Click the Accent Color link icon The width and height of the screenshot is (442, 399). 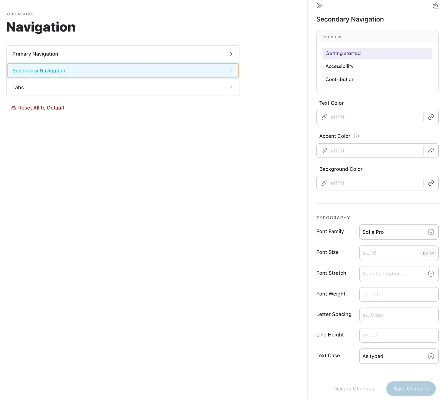(x=431, y=150)
